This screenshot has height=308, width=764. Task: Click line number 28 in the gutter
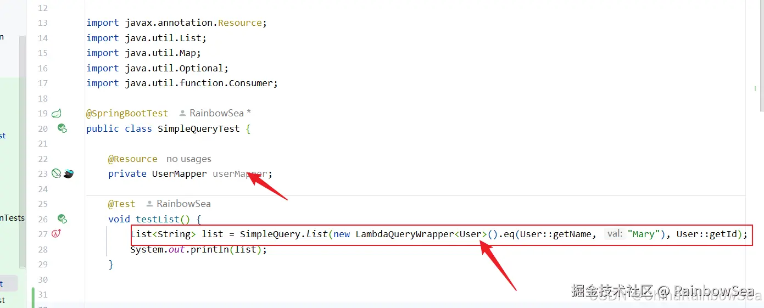pyautogui.click(x=42, y=249)
